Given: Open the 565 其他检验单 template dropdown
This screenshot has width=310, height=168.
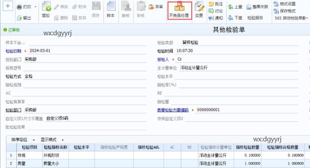Looking at the screenshot, I should (291, 18).
